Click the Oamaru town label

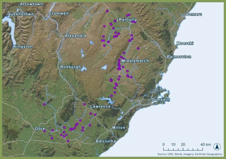[x=194, y=14]
